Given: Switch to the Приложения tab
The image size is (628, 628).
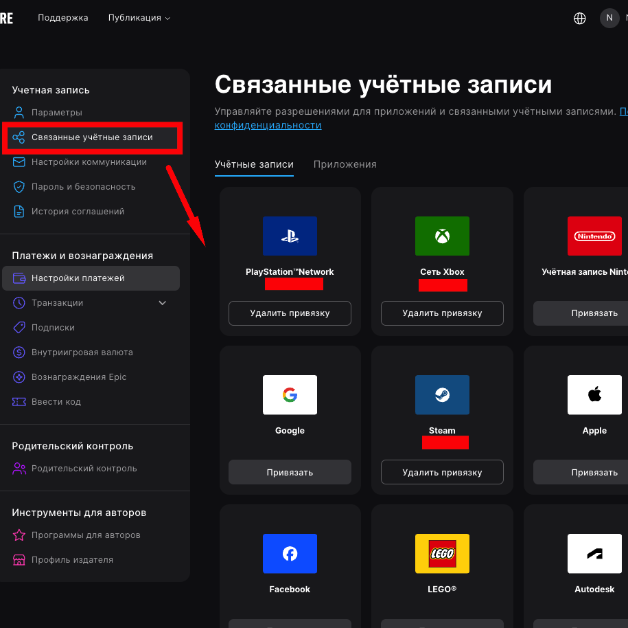Looking at the screenshot, I should [x=345, y=164].
